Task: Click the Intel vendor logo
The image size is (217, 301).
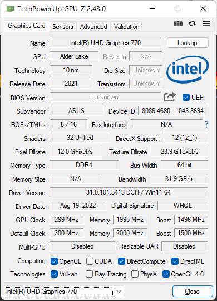Action: click(188, 70)
